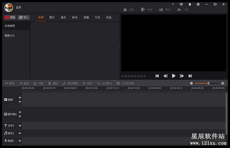Screen dimensions: 230x148
Task: Play the preview video
Action: 174,76
